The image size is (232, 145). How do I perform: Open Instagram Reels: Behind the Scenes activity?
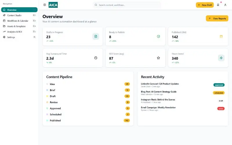(158, 99)
